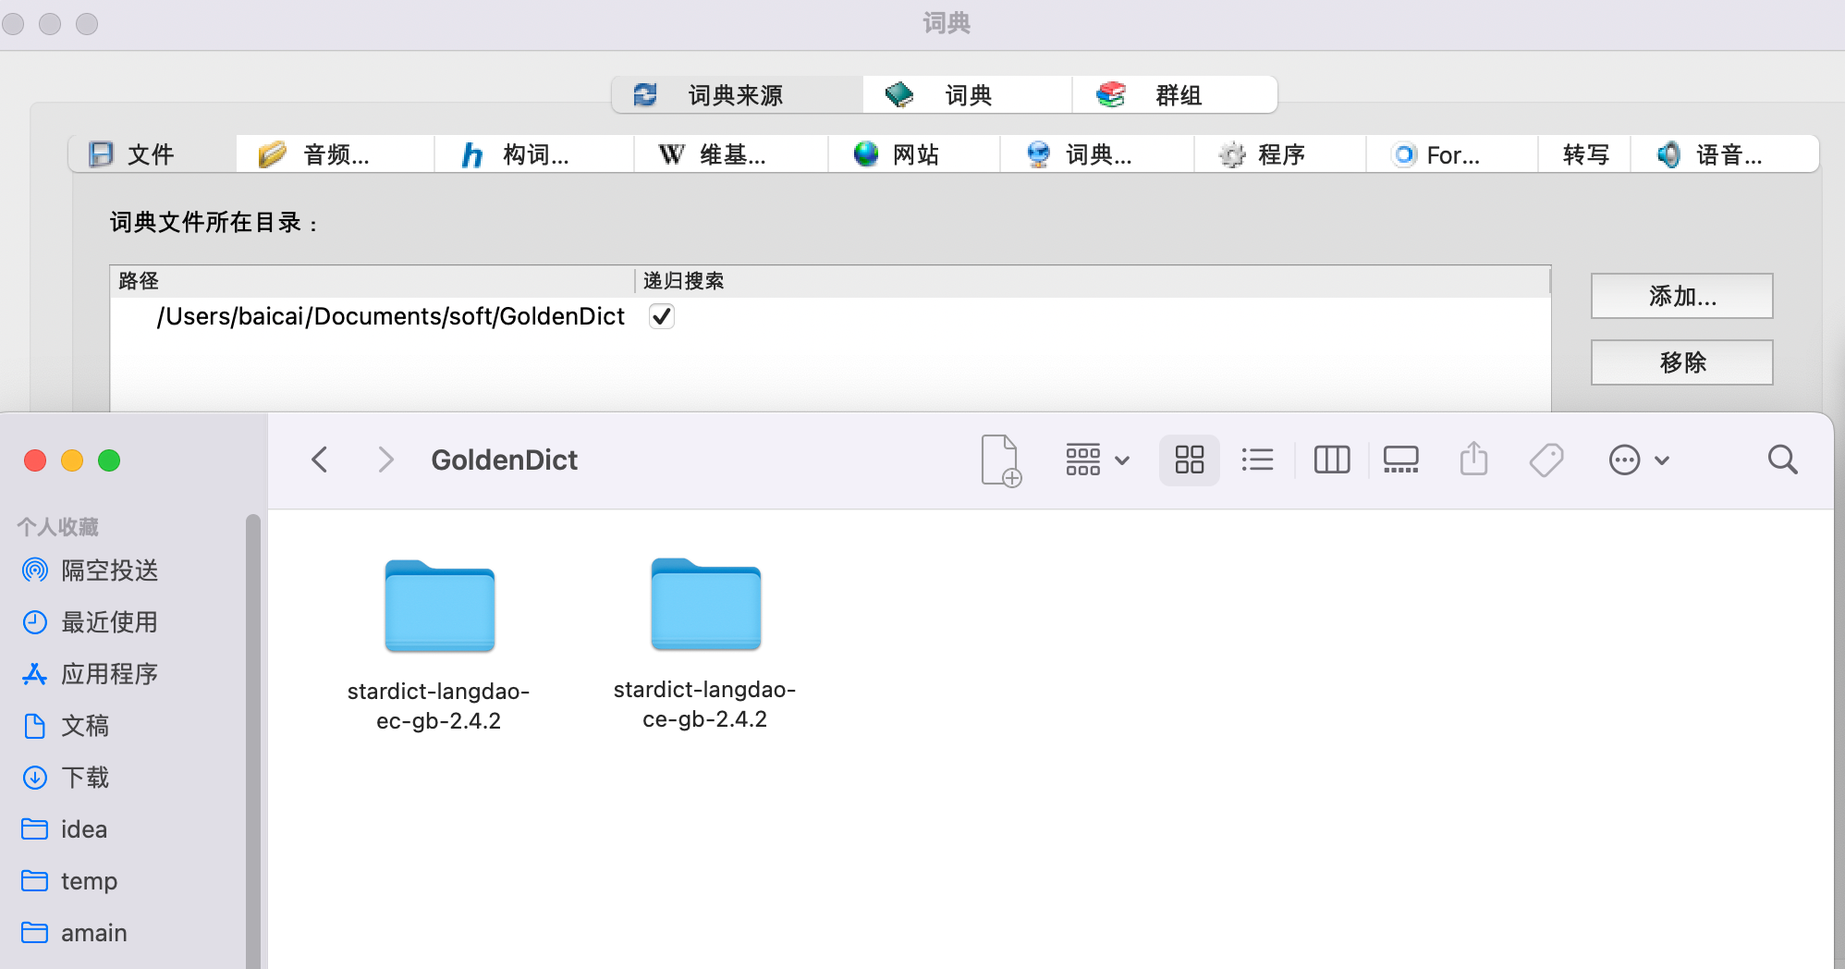Click the Finder search icon
The width and height of the screenshot is (1845, 969).
click(x=1782, y=460)
